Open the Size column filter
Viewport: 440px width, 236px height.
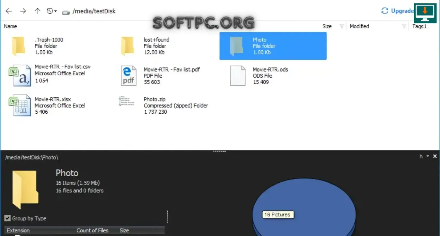[x=342, y=26]
